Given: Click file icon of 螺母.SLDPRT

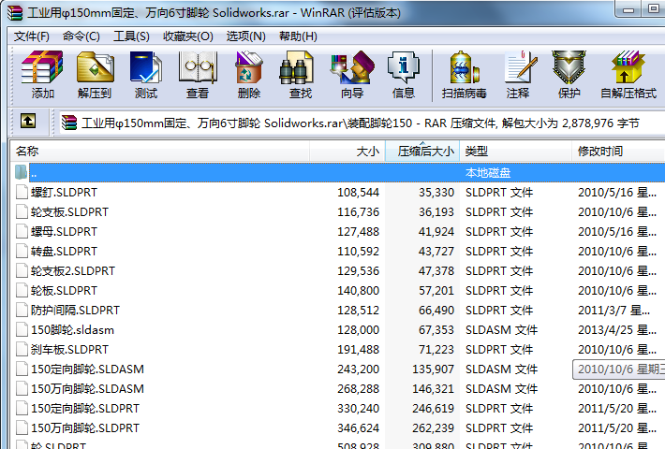Looking at the screenshot, I should click(x=22, y=232).
